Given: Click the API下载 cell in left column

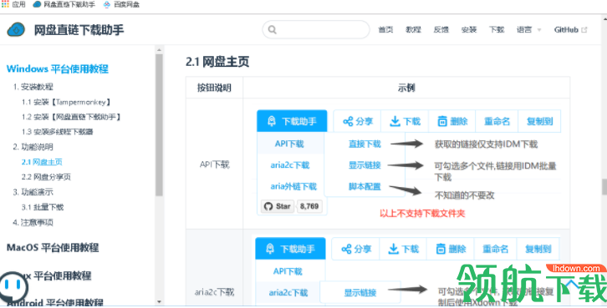Looking at the screenshot, I should tap(214, 164).
